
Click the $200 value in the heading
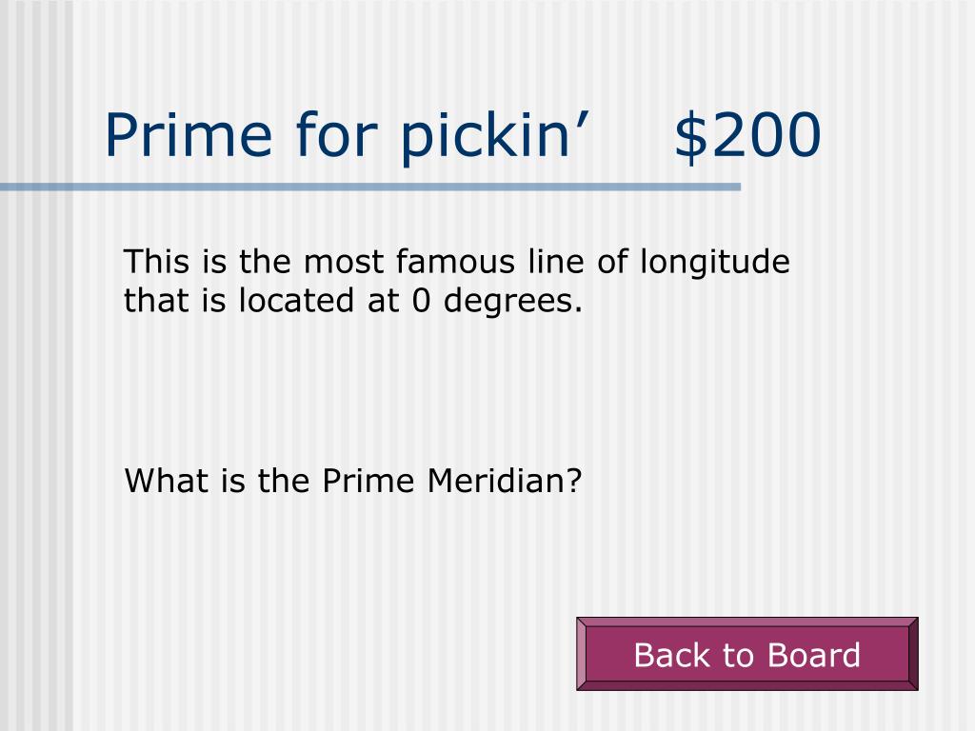(747, 135)
